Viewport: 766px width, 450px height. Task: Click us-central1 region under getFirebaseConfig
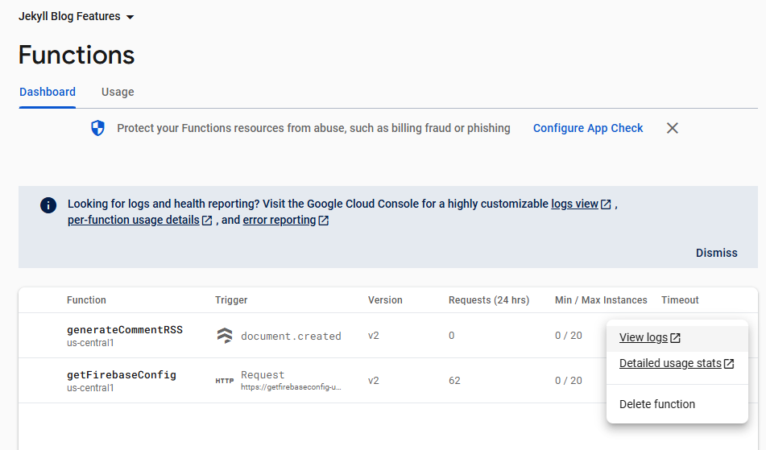(90, 388)
